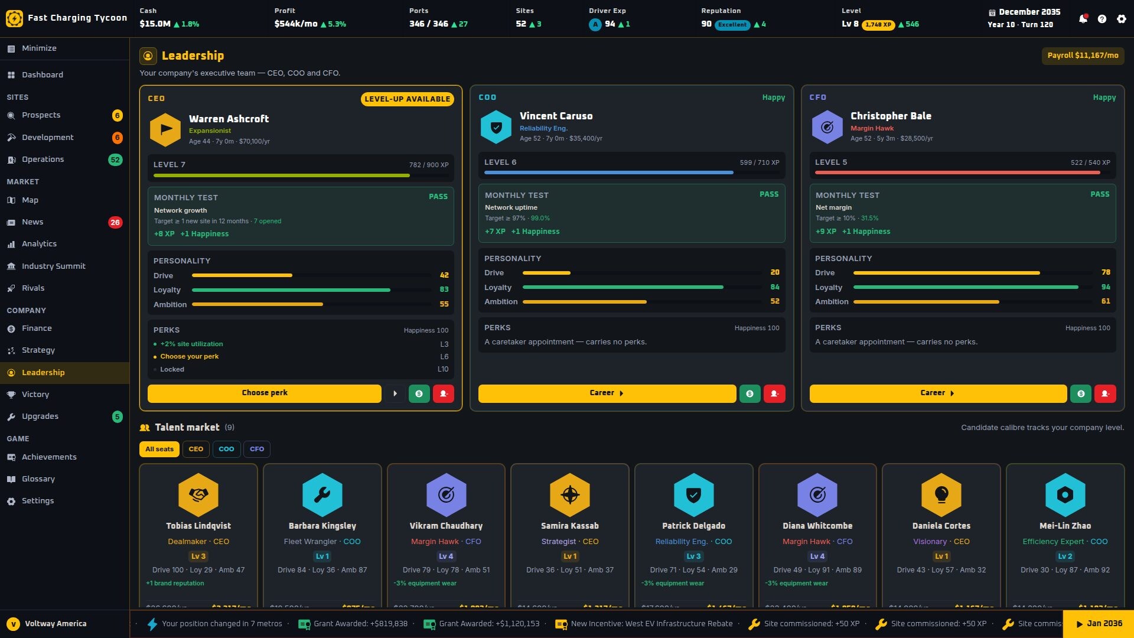
Task: Click Voltway America company name
Action: [56, 624]
